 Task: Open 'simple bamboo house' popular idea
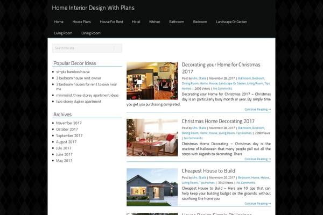tap(73, 72)
